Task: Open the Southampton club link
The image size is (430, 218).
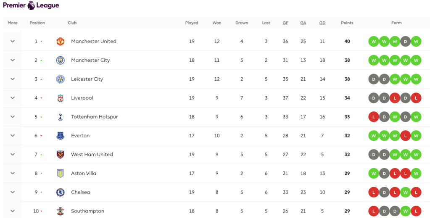Action: tap(87, 211)
